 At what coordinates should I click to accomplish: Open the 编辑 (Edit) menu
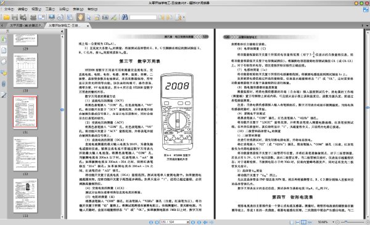[23, 9]
